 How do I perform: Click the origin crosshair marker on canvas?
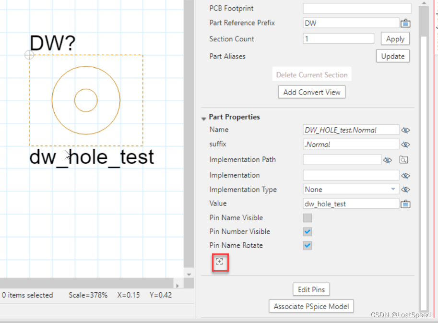point(29,55)
